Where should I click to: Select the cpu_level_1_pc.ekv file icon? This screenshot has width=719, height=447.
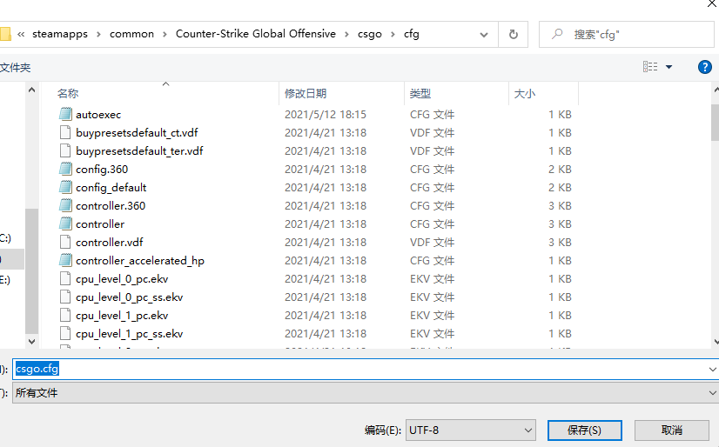(65, 316)
